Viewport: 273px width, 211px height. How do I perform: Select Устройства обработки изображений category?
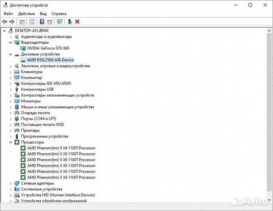click(x=54, y=201)
